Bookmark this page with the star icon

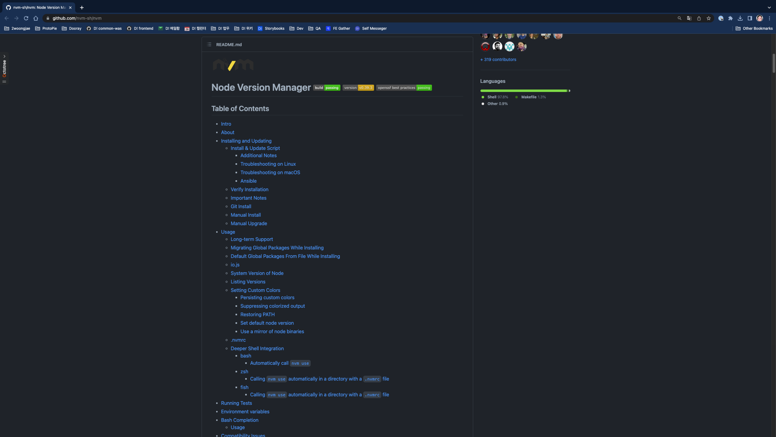click(708, 18)
